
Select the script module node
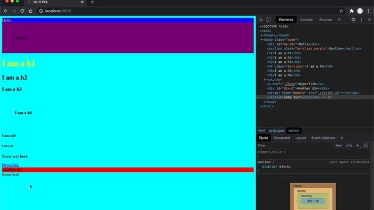[x=313, y=93]
